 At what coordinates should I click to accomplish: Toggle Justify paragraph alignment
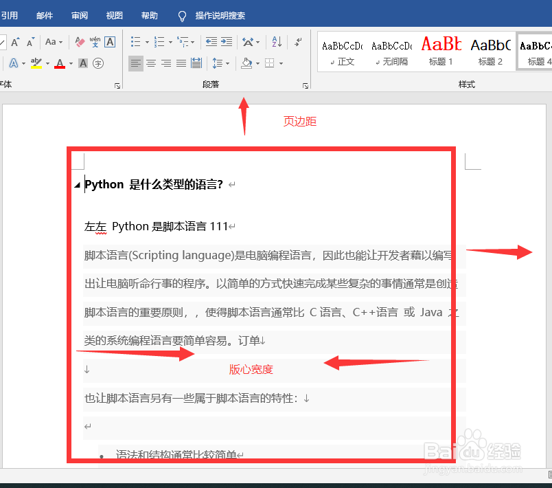(181, 63)
